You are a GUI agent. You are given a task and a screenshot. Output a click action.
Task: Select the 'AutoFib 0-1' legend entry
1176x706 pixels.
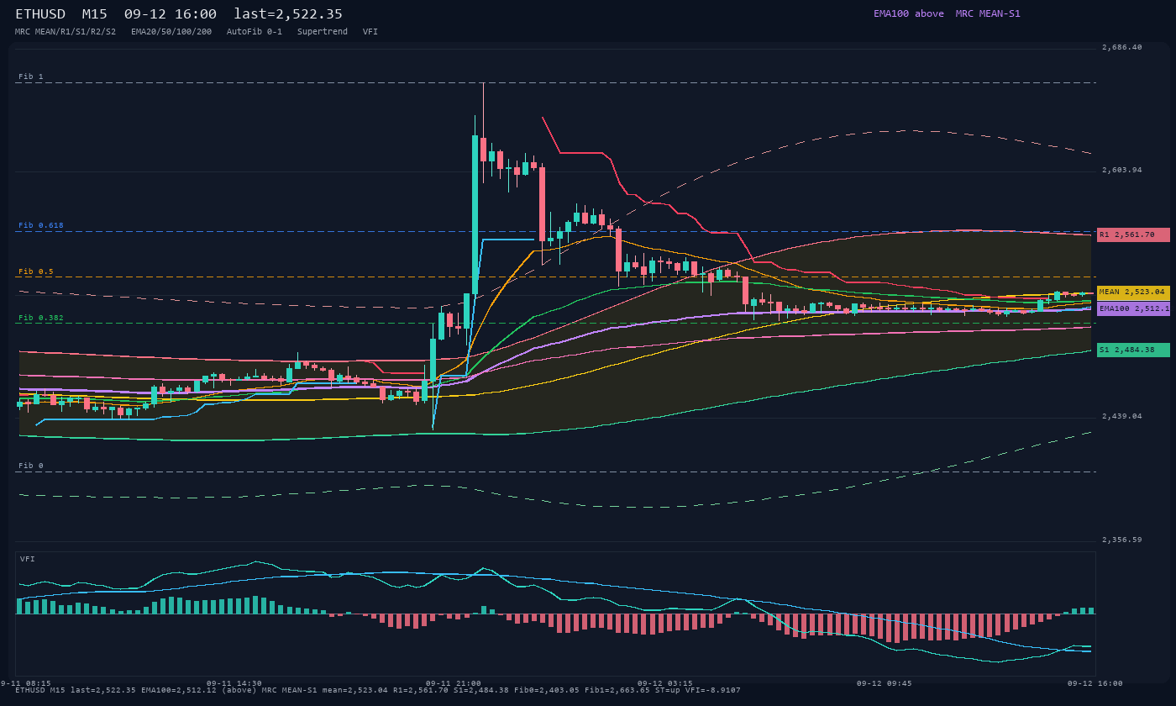coord(255,31)
